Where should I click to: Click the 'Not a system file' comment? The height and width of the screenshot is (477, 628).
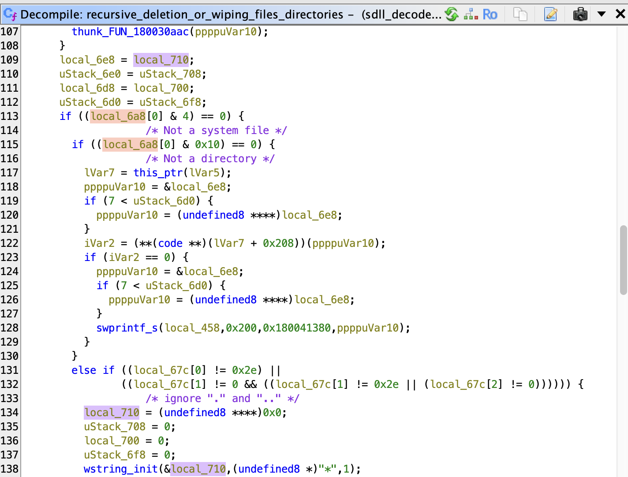[x=217, y=130]
